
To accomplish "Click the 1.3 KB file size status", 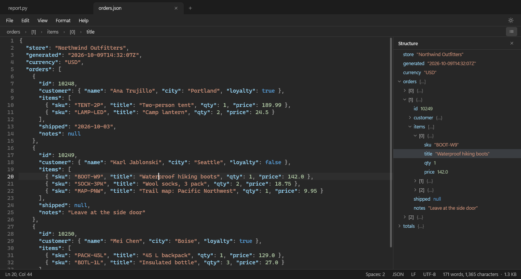I will pyautogui.click(x=510, y=274).
